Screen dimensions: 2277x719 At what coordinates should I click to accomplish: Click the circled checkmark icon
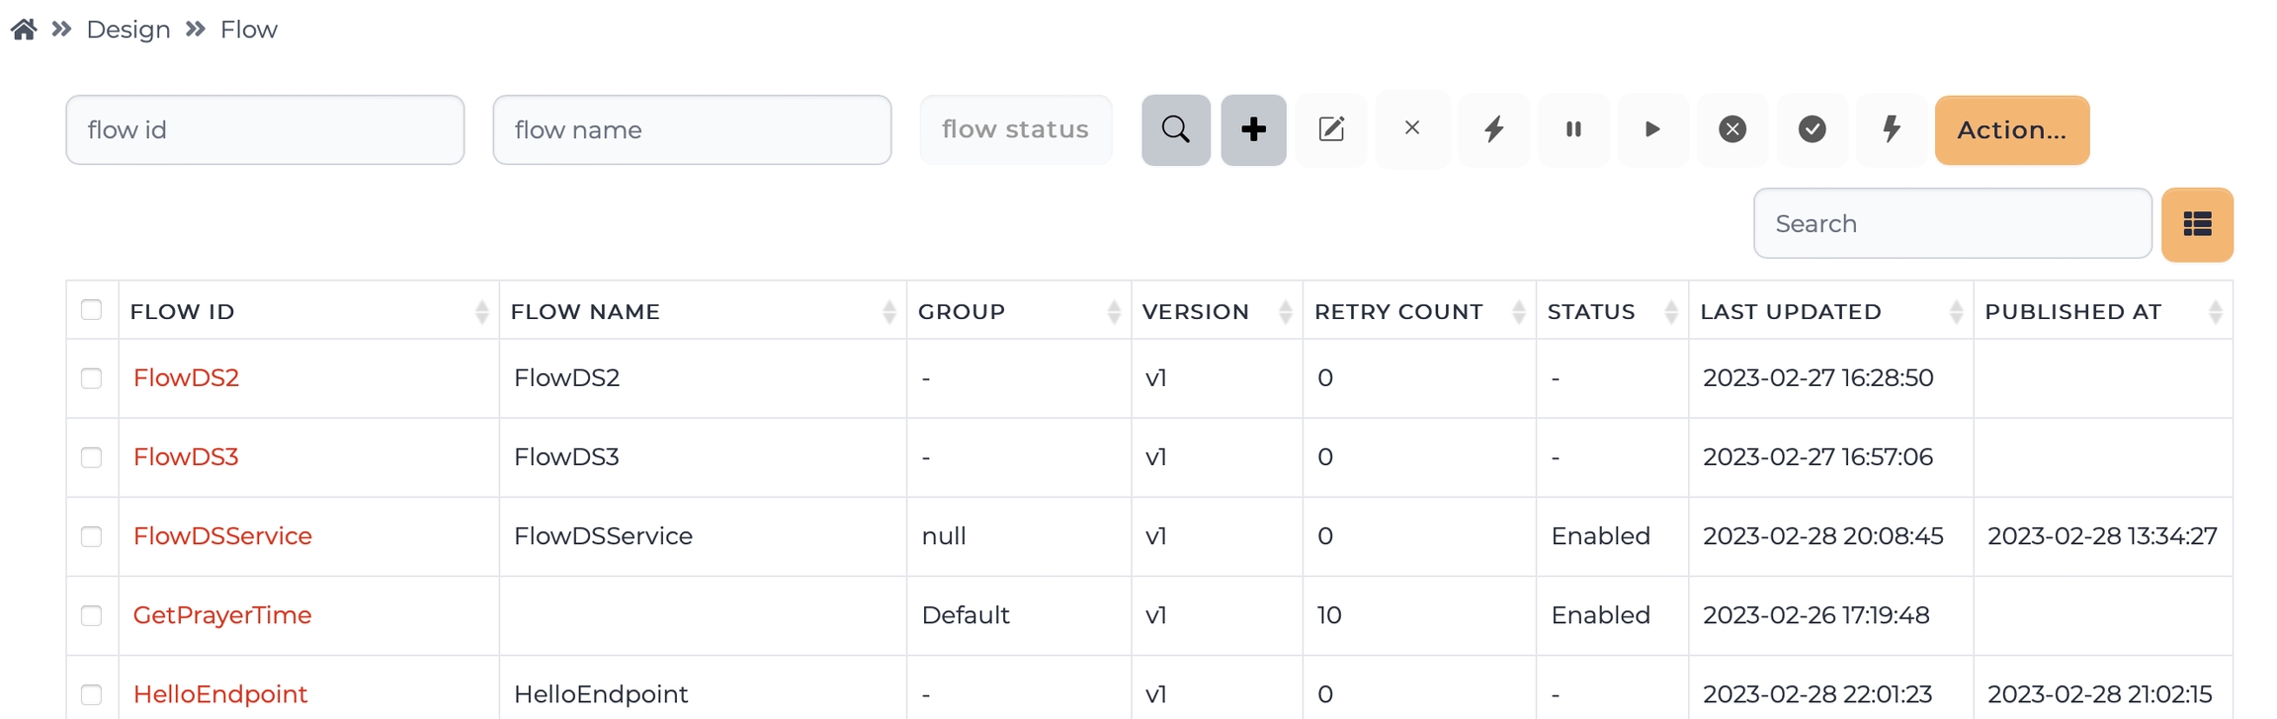point(1812,129)
